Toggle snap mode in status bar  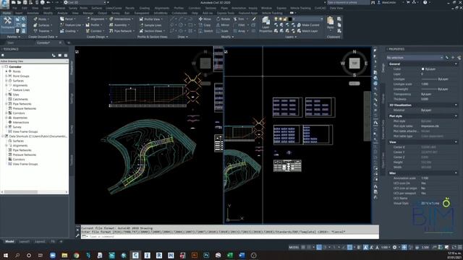[309, 247]
